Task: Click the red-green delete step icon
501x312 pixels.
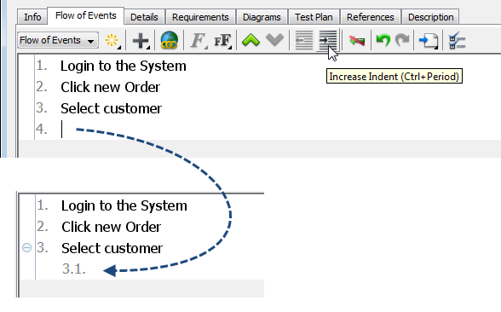Action: 357,41
